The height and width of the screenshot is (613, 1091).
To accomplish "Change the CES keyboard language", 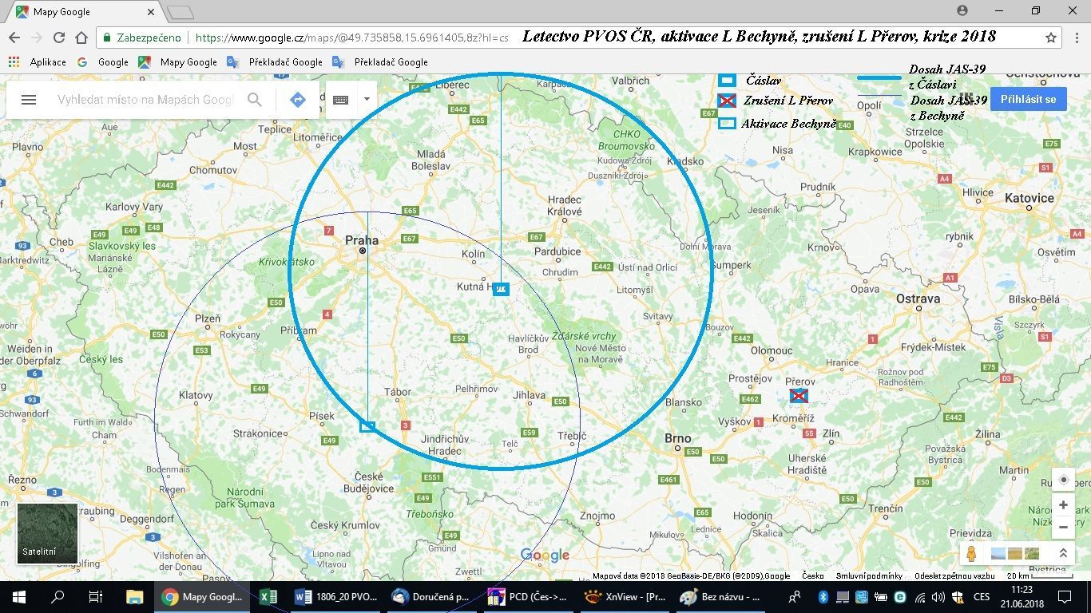I will click(x=981, y=596).
